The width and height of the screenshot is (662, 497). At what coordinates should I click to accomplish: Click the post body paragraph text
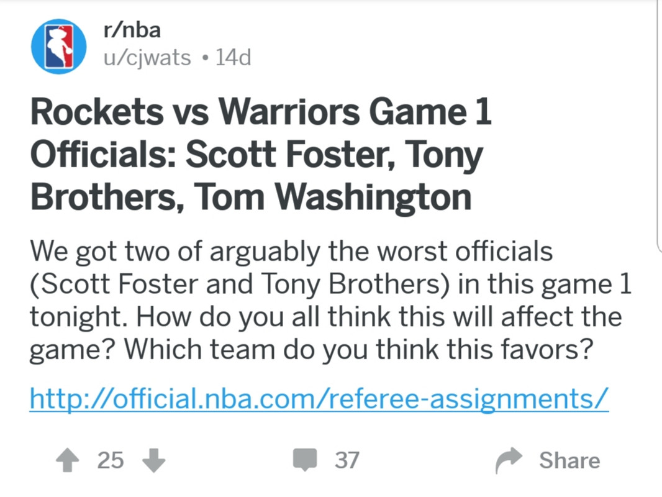pos(330,301)
